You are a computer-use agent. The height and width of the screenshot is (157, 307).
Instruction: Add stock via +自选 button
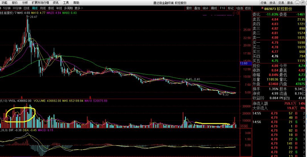(x=239, y=8)
